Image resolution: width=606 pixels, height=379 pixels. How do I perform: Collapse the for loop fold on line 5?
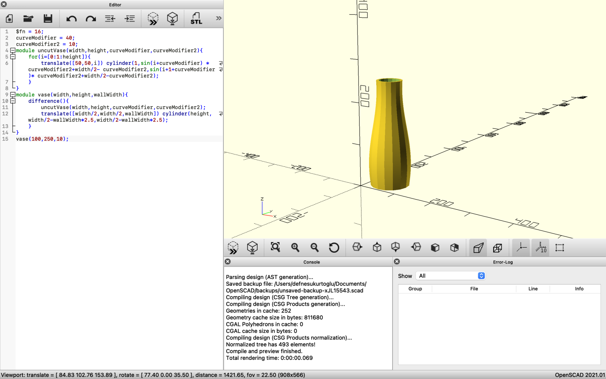click(13, 57)
